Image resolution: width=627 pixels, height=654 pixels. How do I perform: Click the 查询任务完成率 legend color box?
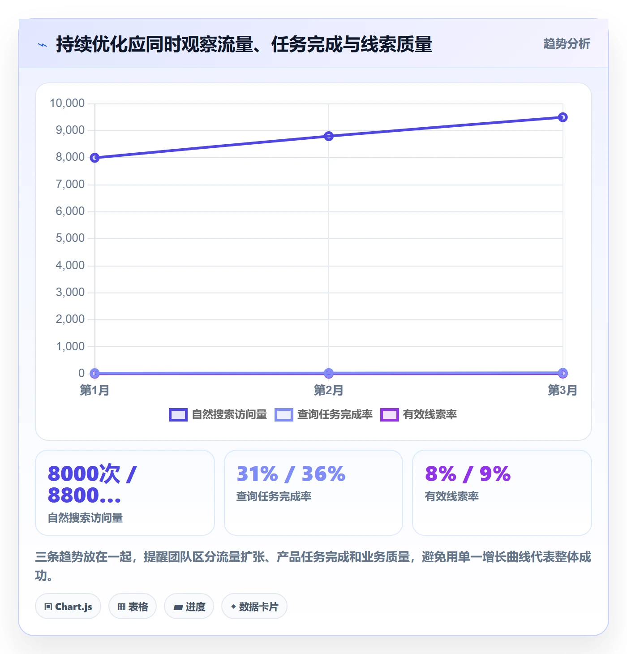point(283,415)
